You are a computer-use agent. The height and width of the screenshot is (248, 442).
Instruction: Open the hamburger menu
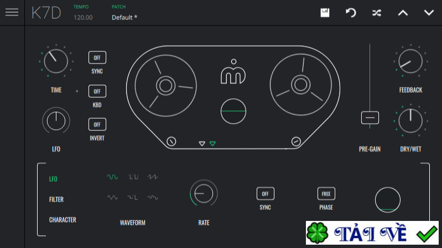click(12, 12)
